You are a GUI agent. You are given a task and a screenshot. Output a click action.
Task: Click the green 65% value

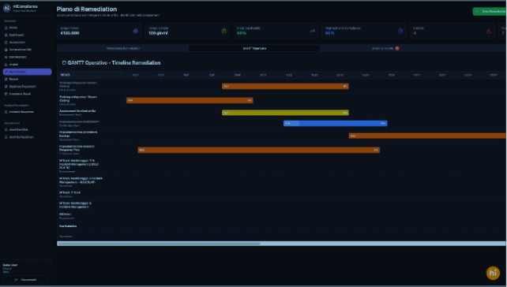[x=241, y=33]
